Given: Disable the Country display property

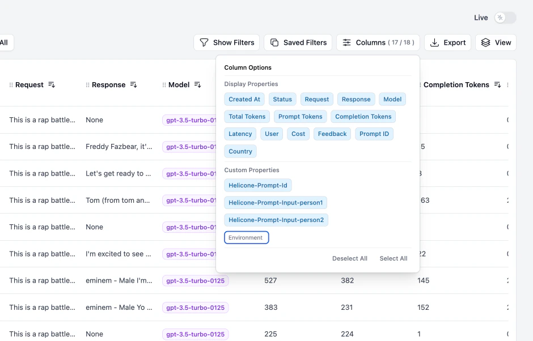Looking at the screenshot, I should [240, 151].
